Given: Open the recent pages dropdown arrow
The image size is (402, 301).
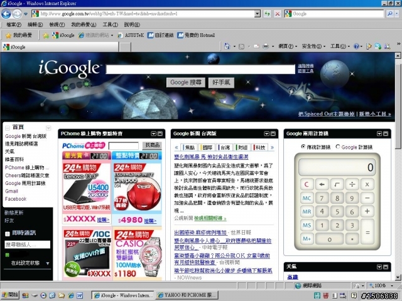Looking at the screenshot, I should tap(26, 14).
